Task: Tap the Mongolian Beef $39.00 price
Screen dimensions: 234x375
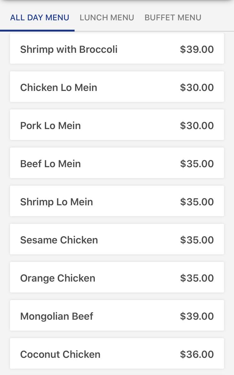Action: tap(197, 316)
